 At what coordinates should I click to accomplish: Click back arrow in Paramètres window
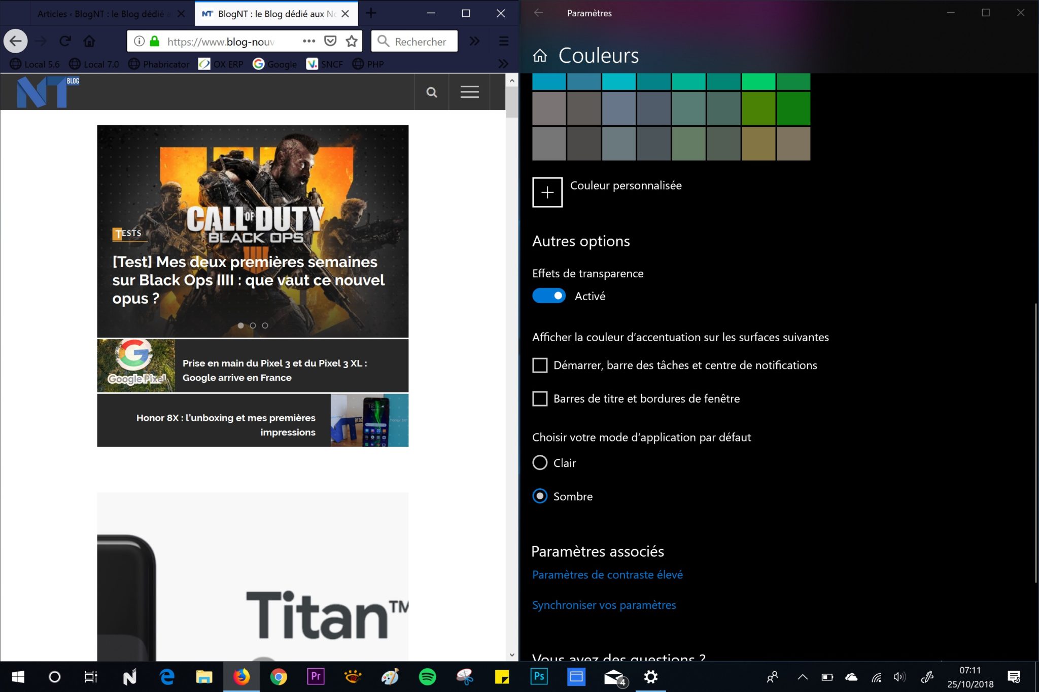[539, 13]
